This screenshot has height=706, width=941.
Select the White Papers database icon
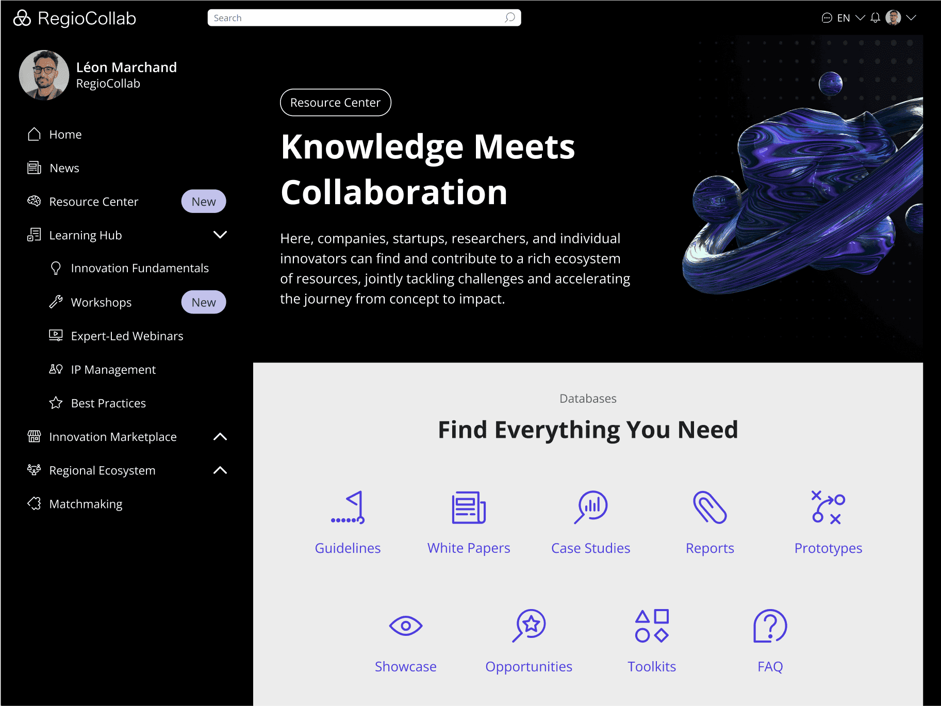coord(468,507)
